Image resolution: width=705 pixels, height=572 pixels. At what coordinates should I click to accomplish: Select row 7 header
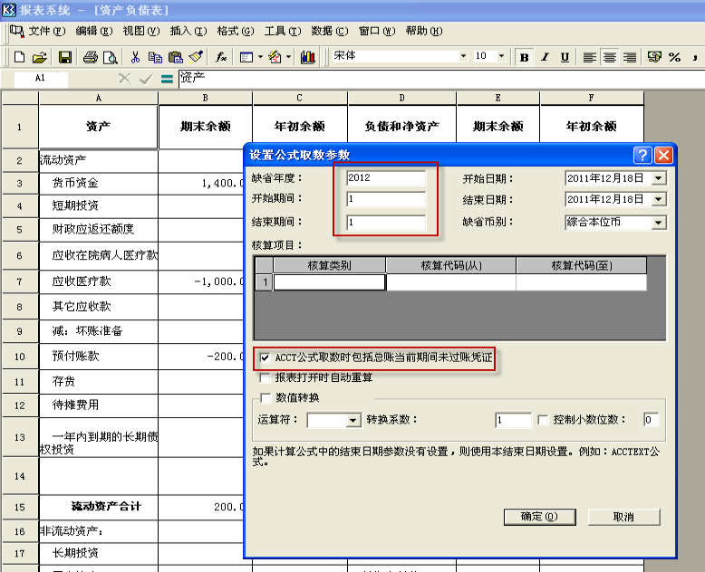[x=20, y=282]
